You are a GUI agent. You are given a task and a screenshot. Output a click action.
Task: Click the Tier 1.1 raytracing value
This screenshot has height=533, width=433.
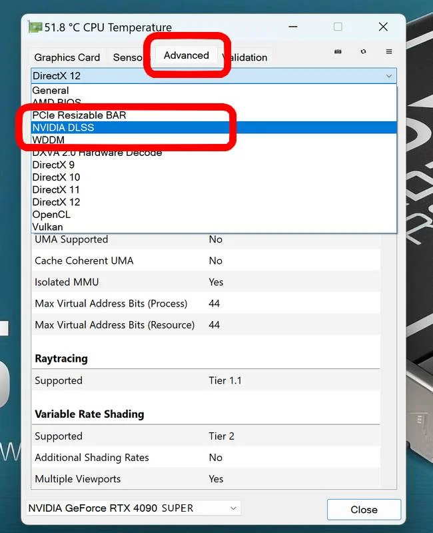point(225,380)
